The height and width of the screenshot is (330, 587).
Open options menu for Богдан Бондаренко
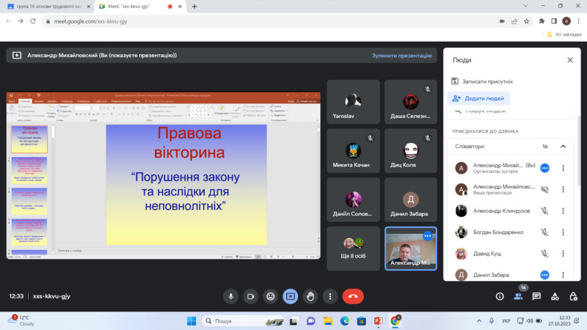[563, 232]
